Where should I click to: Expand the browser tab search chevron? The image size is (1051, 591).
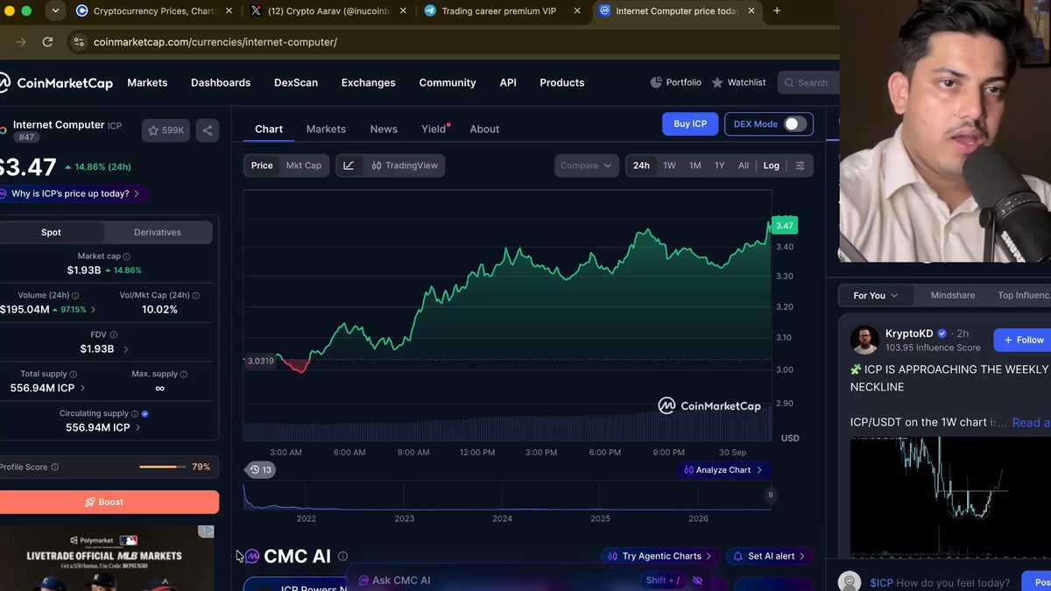coord(56,11)
